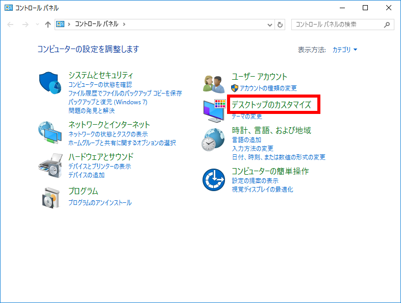401x303 pixels.
Task: Open ハードウェアとサウンド category
Action: [x=101, y=157]
